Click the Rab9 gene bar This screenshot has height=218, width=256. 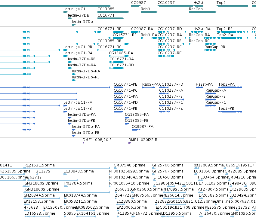pyautogui.click(x=149, y=12)
